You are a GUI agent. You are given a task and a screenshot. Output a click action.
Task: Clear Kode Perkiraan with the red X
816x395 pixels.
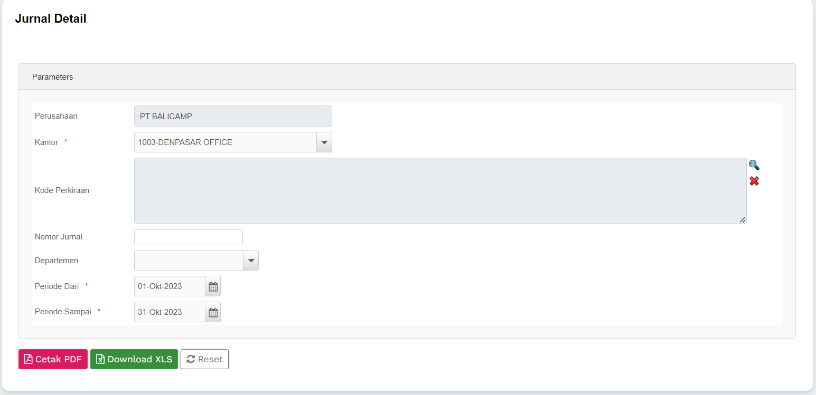(x=754, y=181)
